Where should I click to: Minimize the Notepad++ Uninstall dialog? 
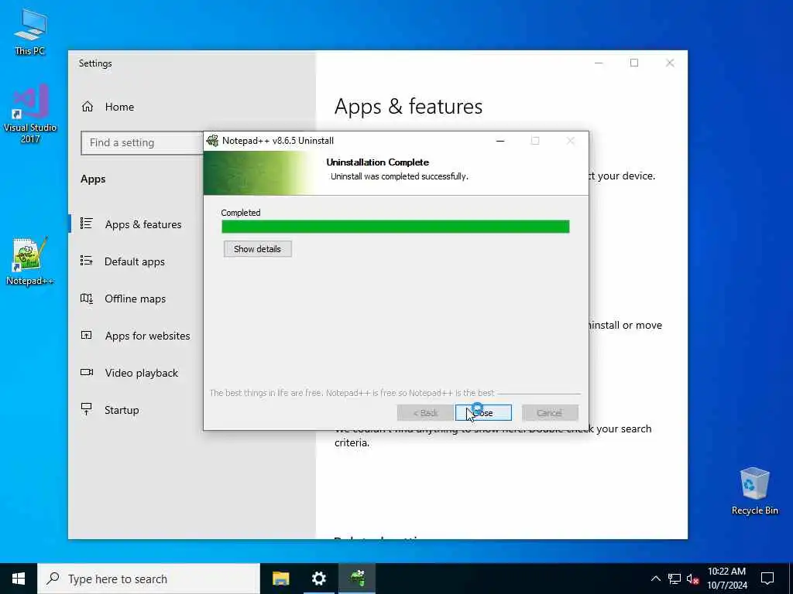click(500, 141)
